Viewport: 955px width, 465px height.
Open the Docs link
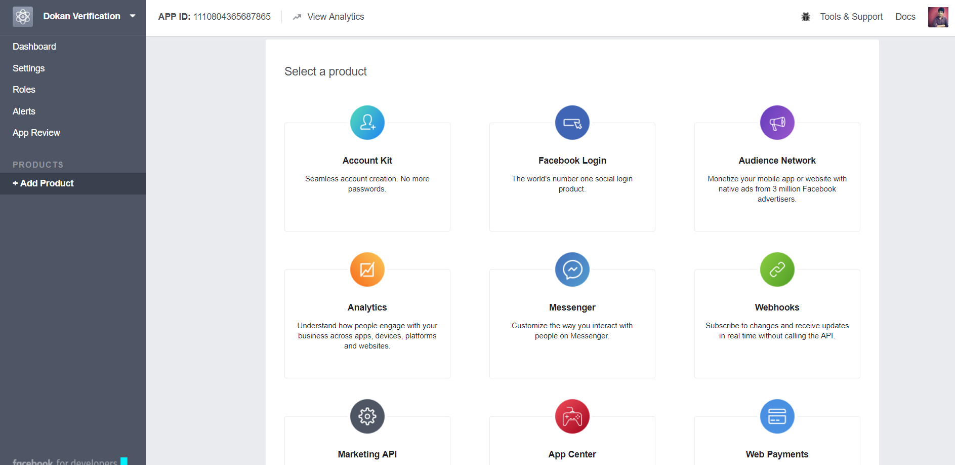click(x=905, y=17)
